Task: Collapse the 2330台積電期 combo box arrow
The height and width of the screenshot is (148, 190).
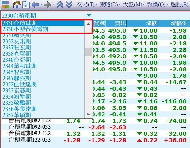Action: pyautogui.click(x=89, y=15)
